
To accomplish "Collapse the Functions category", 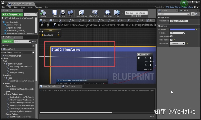I will tap(2, 52).
